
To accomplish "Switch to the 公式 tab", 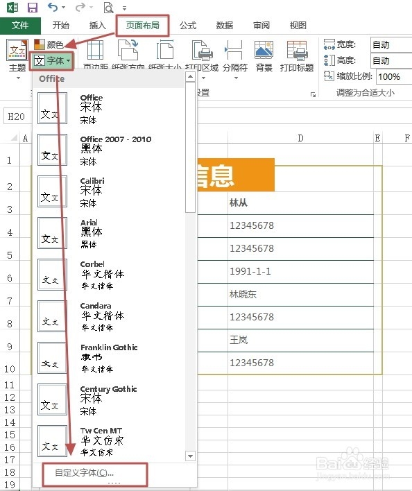I will click(188, 26).
